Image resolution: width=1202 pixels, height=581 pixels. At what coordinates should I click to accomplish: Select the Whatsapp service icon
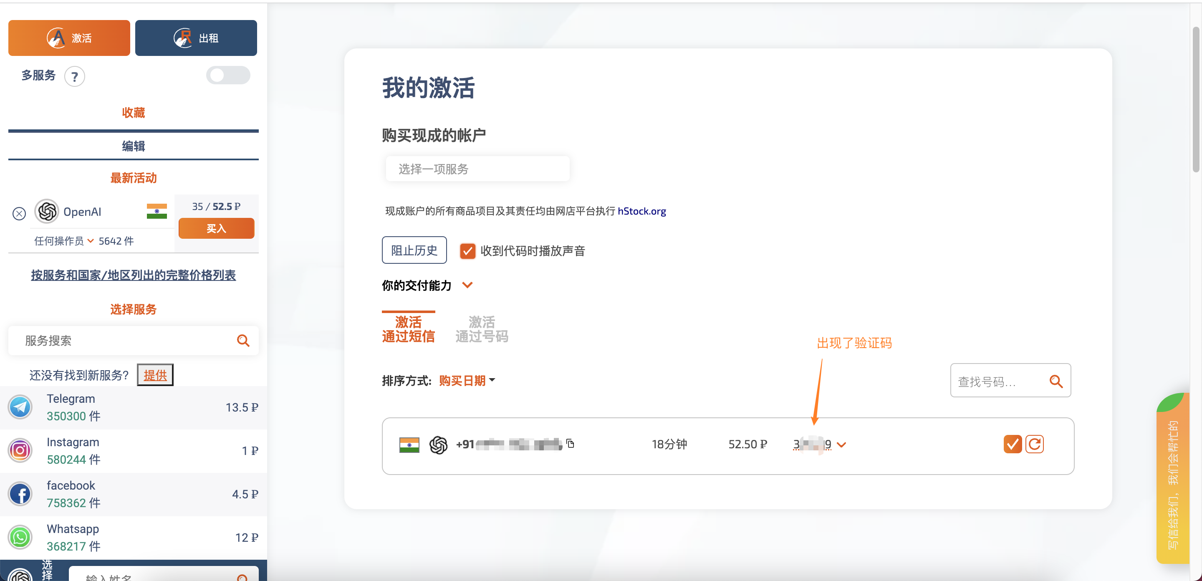(20, 537)
